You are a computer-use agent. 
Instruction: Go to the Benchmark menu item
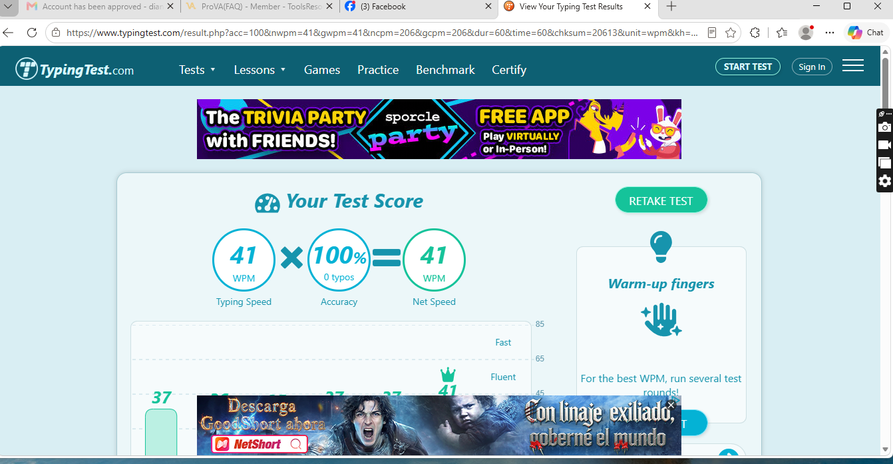445,70
